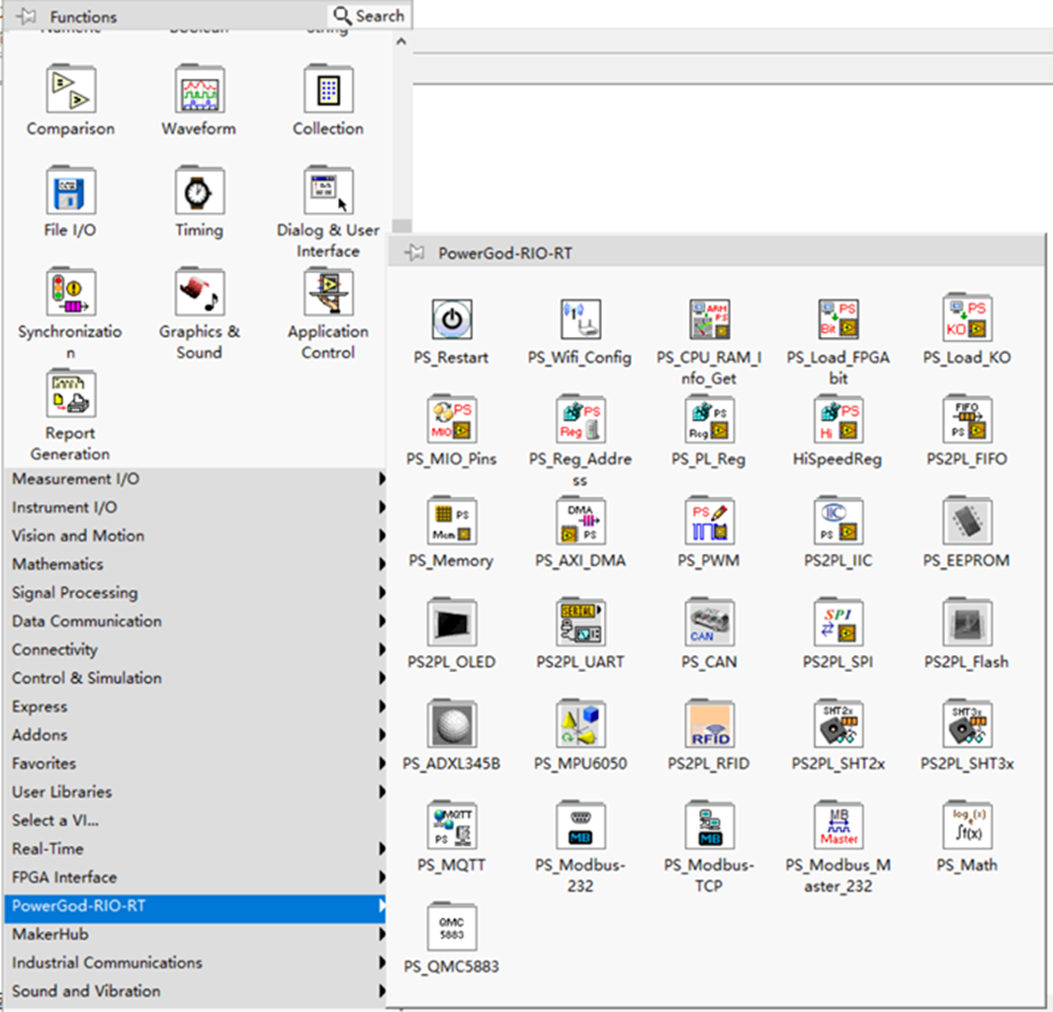Screen dimensions: 1053x1012
Task: Open the PS2PL_UART subpalette
Action: coord(580,622)
